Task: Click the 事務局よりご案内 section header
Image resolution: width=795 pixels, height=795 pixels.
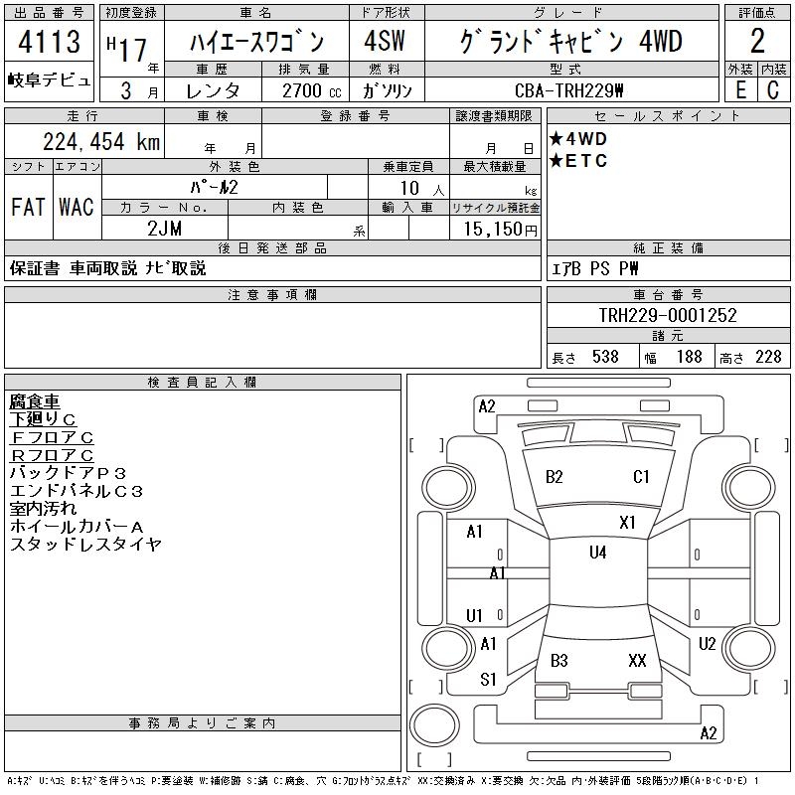Action: point(203,723)
